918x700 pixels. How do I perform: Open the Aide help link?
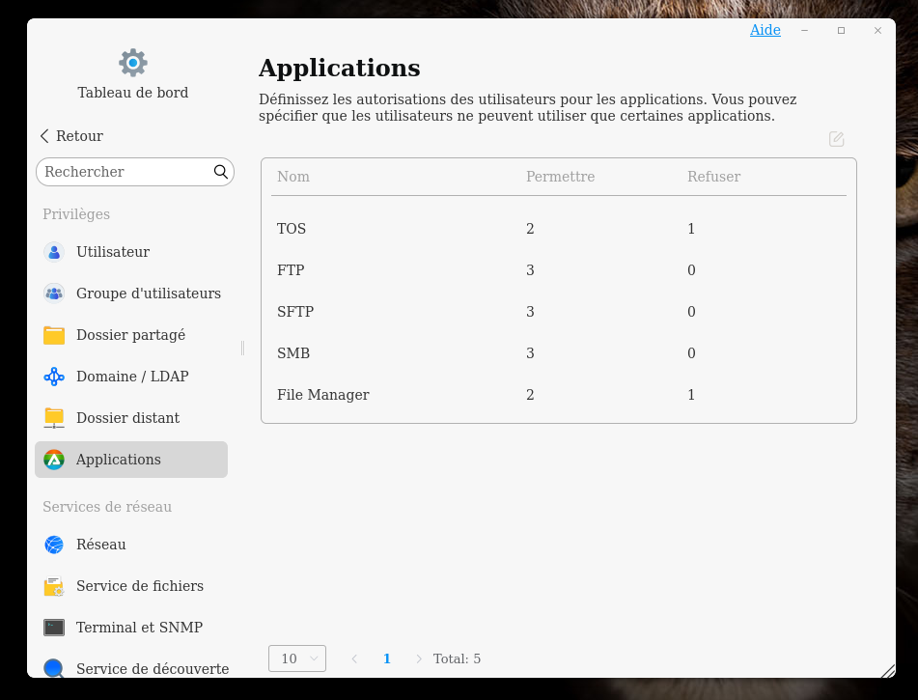[765, 30]
